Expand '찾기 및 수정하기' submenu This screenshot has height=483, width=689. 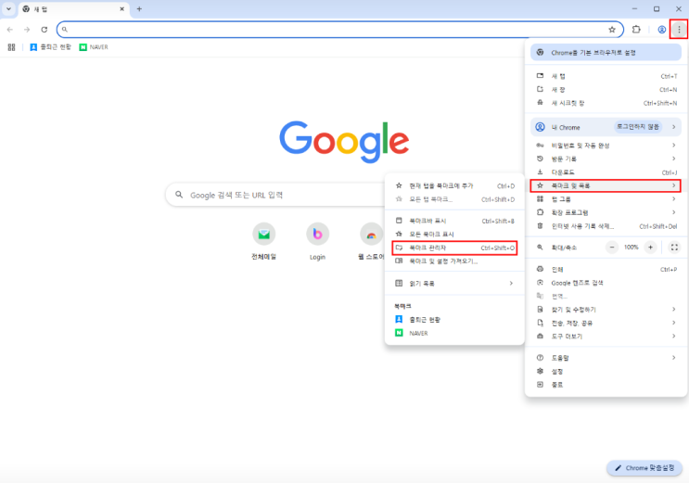point(606,310)
